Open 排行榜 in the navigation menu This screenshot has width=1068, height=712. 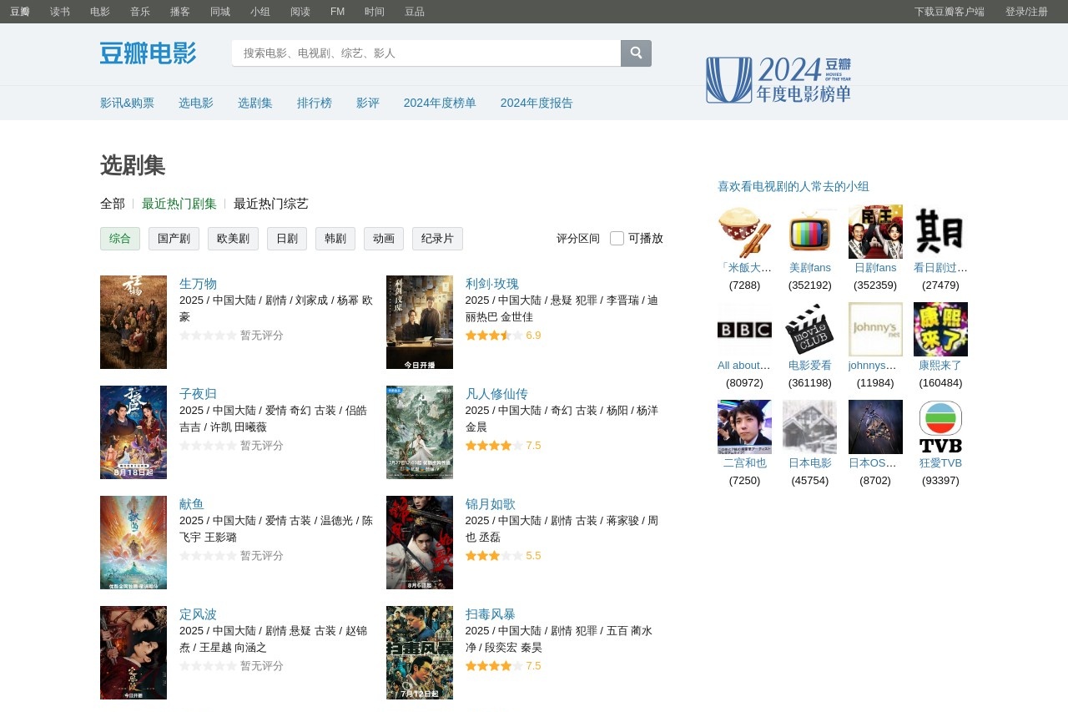[x=315, y=103]
